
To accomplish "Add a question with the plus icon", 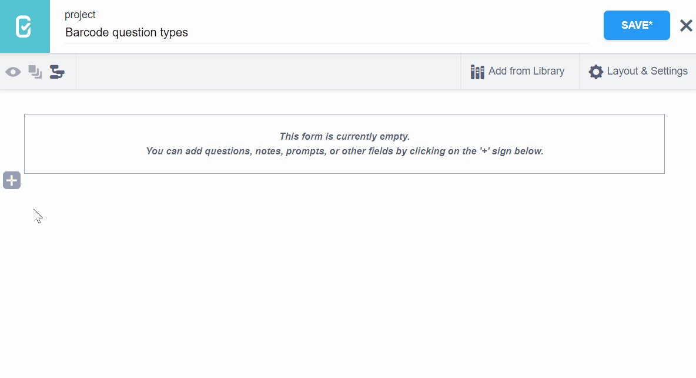I will (12, 180).
